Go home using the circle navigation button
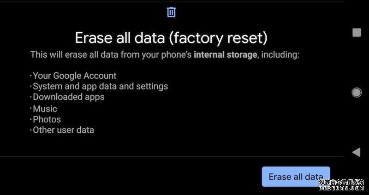This screenshot has height=195, width=369. [x=357, y=93]
